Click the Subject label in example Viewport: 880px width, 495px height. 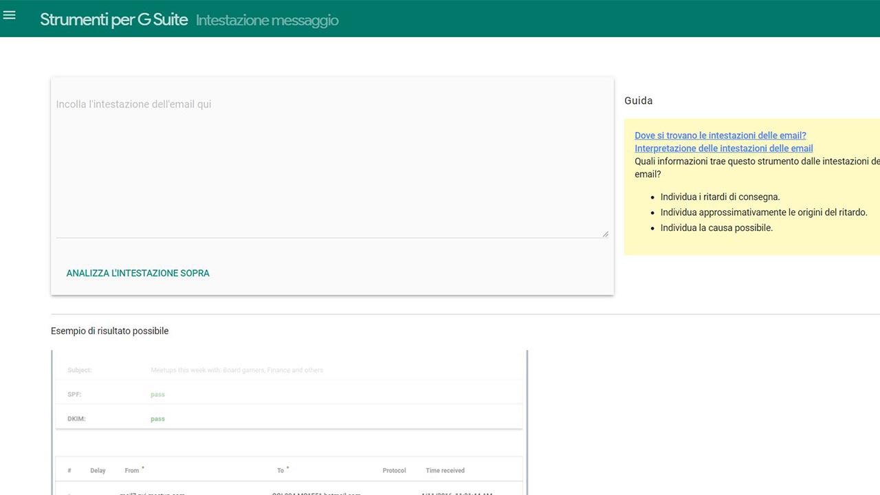[79, 370]
